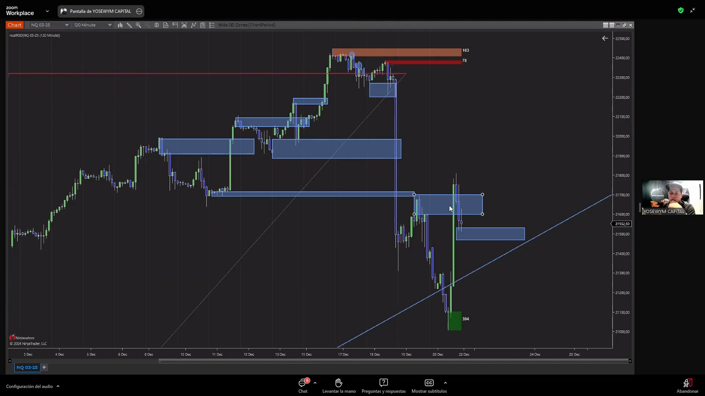Open the Zoom Chat panel
The width and height of the screenshot is (705, 396).
[302, 385]
